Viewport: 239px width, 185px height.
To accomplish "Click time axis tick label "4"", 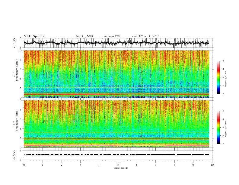I will pos(99,165).
